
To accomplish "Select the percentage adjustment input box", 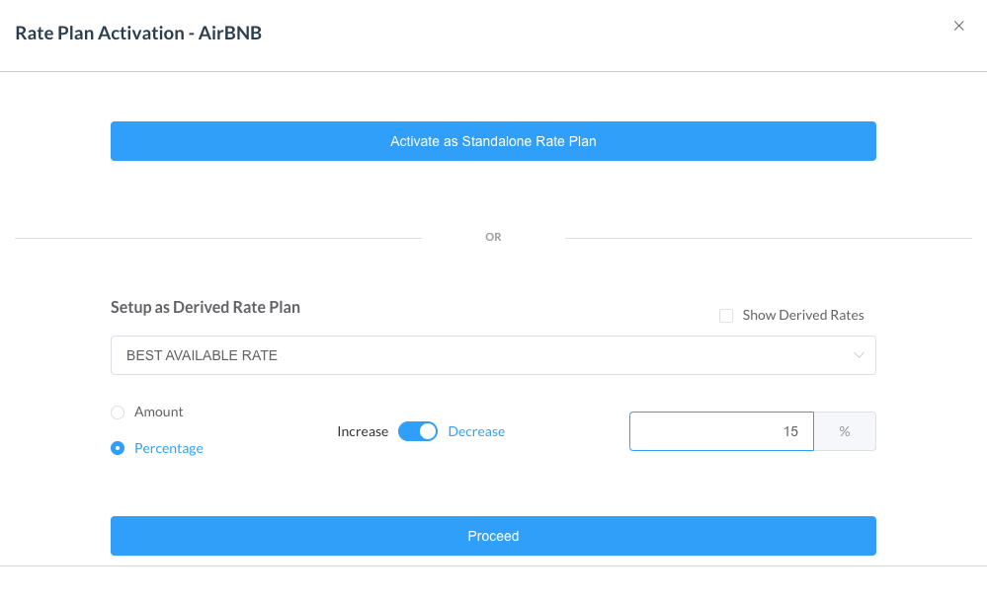I will point(721,431).
